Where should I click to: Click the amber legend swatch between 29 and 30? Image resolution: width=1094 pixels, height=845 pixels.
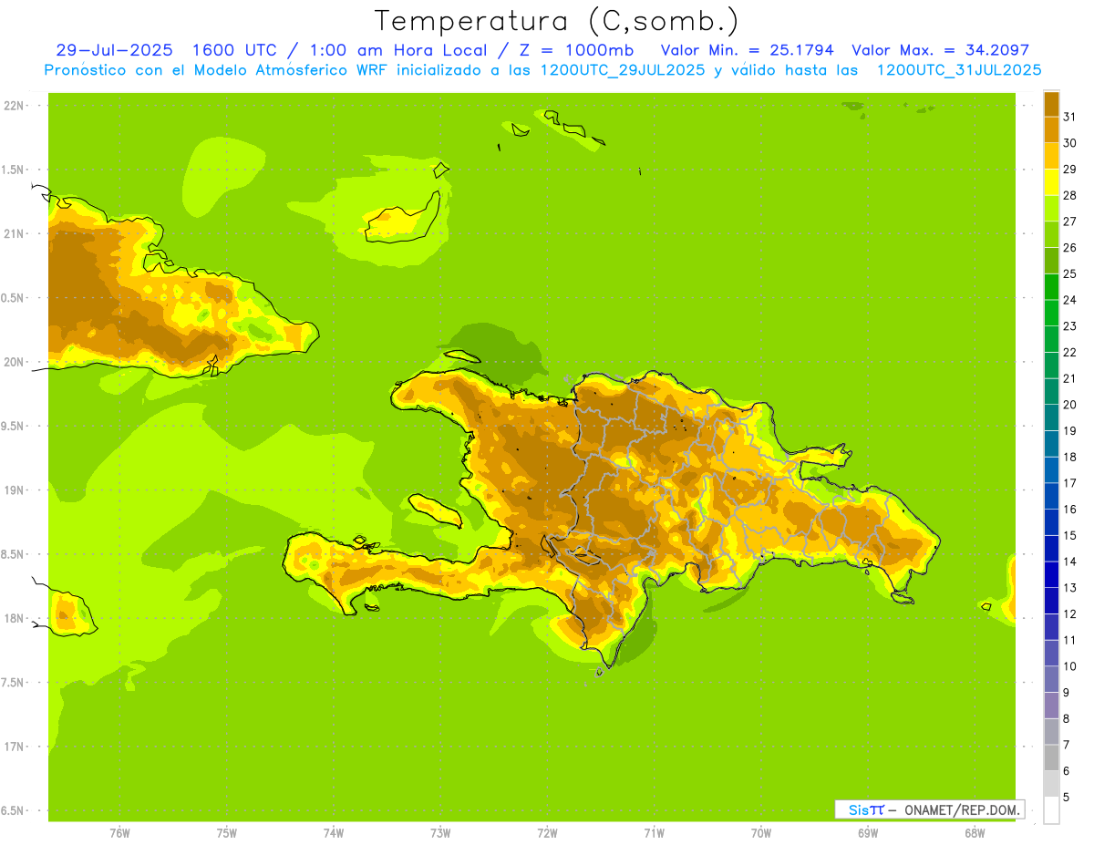pyautogui.click(x=1051, y=156)
